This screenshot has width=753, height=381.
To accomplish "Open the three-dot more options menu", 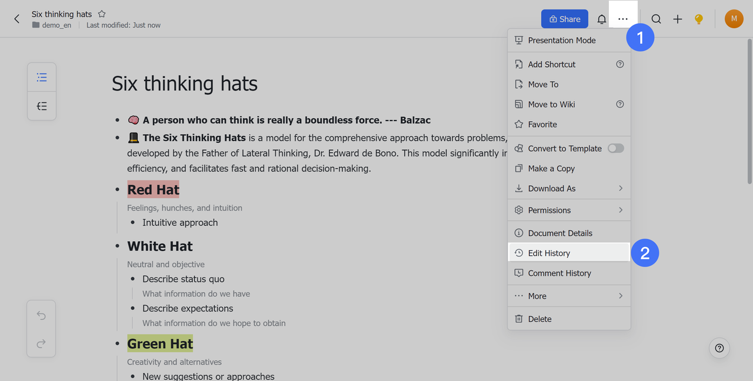I will tap(623, 19).
